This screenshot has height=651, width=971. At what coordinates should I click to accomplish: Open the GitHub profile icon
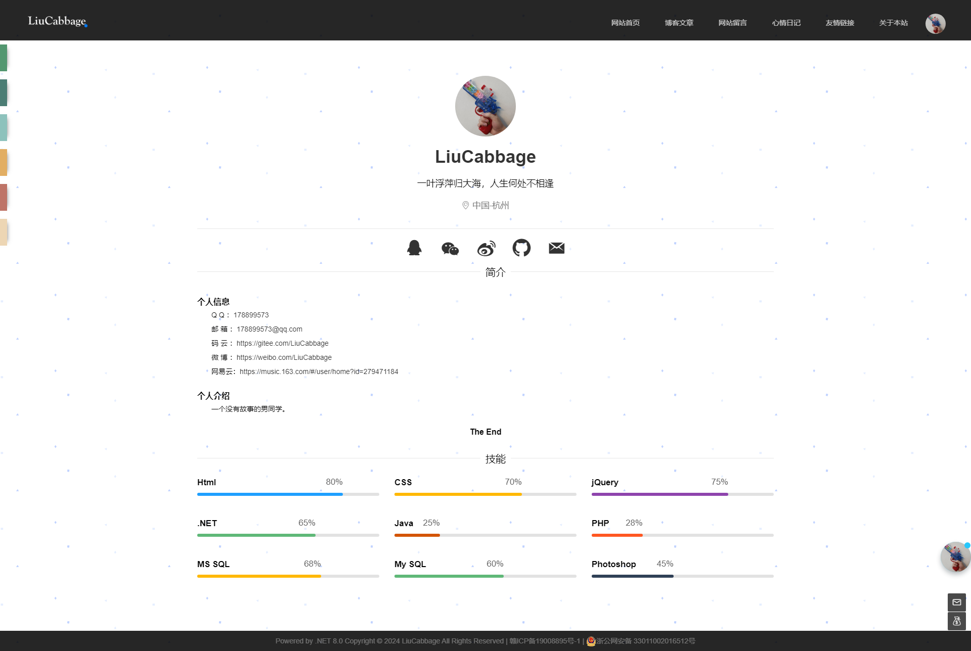(521, 248)
